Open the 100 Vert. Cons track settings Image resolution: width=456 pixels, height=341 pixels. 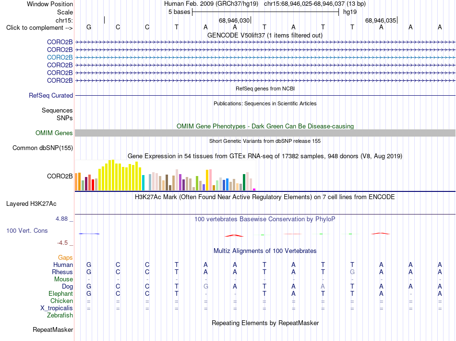(x=27, y=230)
